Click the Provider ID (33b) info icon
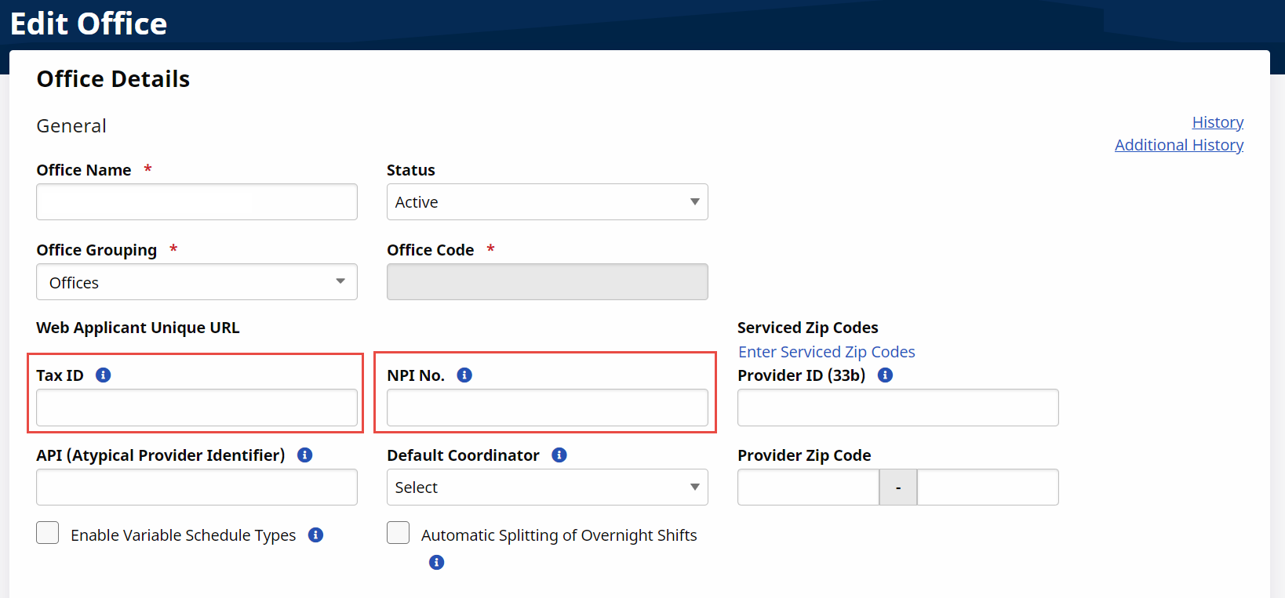1285x598 pixels. pyautogui.click(x=885, y=375)
